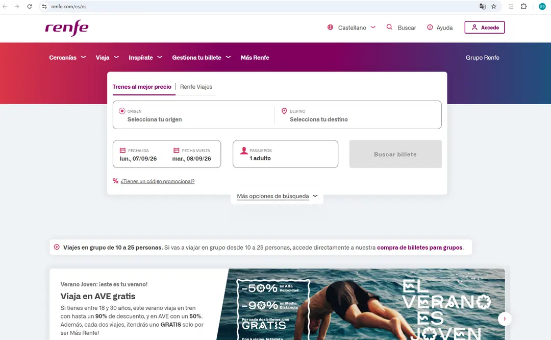Click the media control icon in browser toolbar

(x=511, y=6)
